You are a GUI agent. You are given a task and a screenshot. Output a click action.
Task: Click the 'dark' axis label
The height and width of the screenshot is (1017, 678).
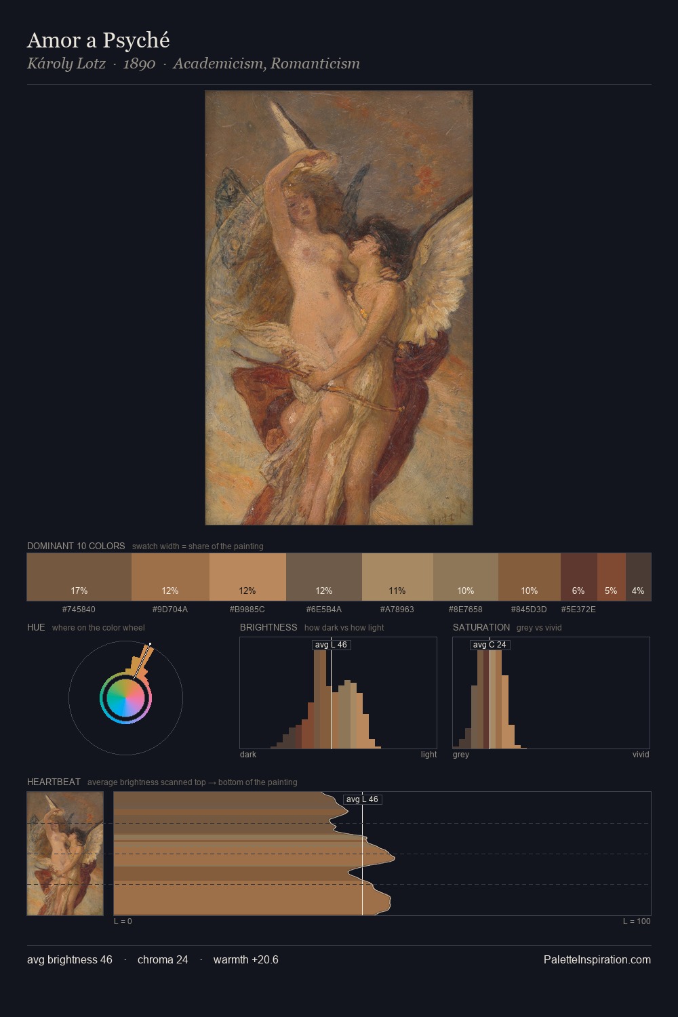(x=248, y=755)
